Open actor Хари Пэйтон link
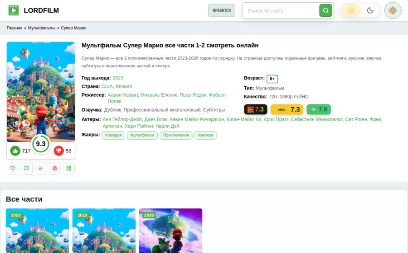Image resolution: width=408 pixels, height=253 pixels. coord(139,126)
